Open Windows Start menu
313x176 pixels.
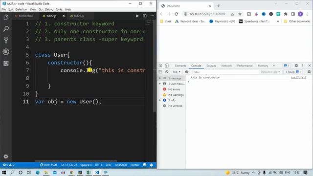(x=4, y=173)
